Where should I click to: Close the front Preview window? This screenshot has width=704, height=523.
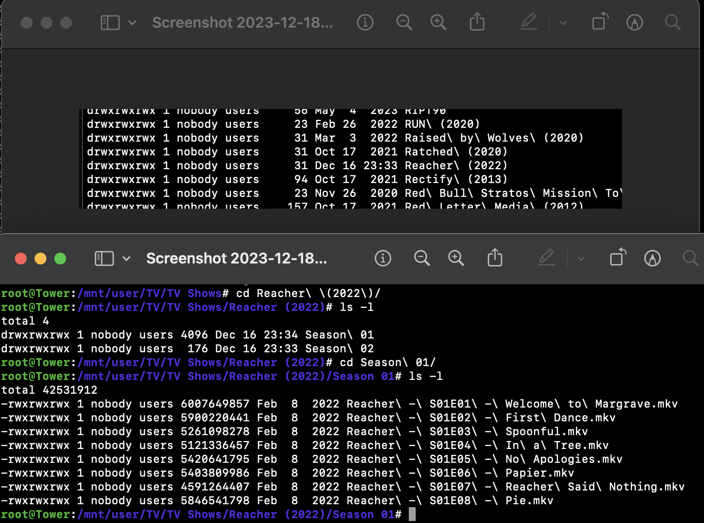(21, 259)
